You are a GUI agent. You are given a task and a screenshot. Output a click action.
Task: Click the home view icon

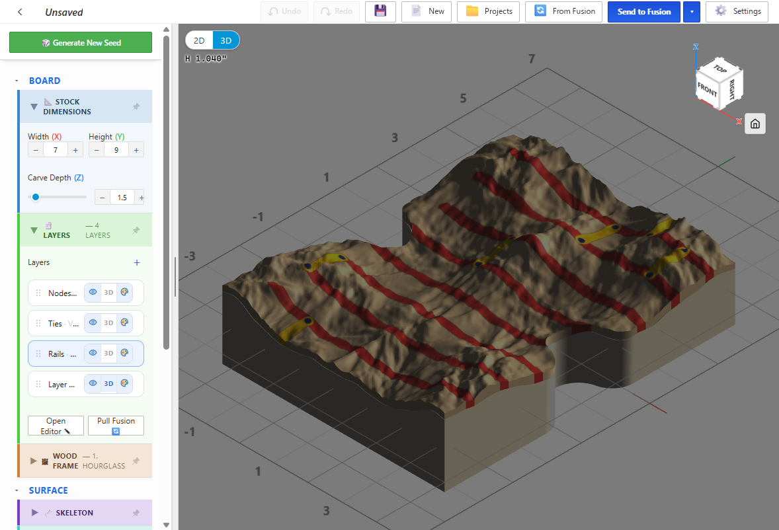coord(755,124)
